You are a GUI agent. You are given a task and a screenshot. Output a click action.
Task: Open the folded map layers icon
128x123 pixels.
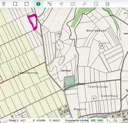[x=73, y=4]
